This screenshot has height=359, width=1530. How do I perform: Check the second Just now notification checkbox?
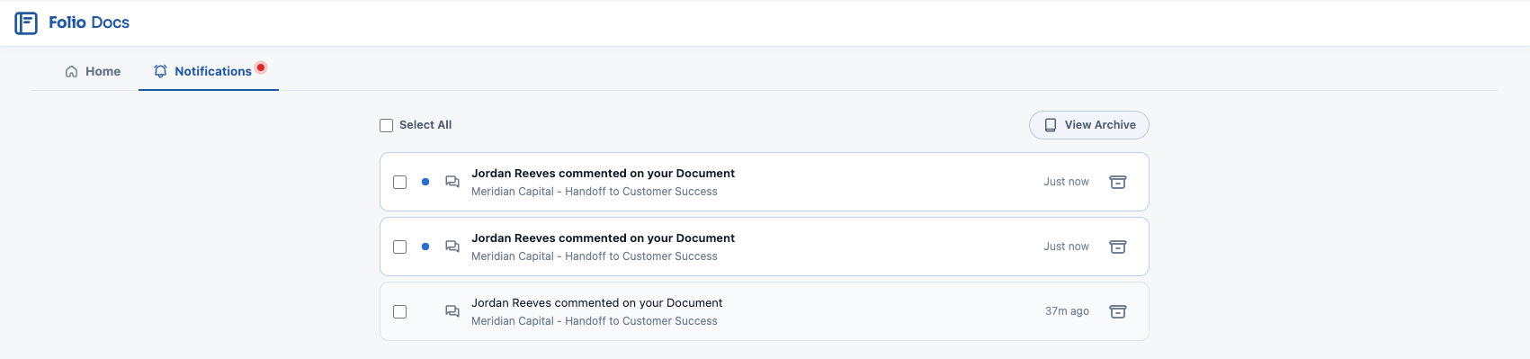pos(400,247)
